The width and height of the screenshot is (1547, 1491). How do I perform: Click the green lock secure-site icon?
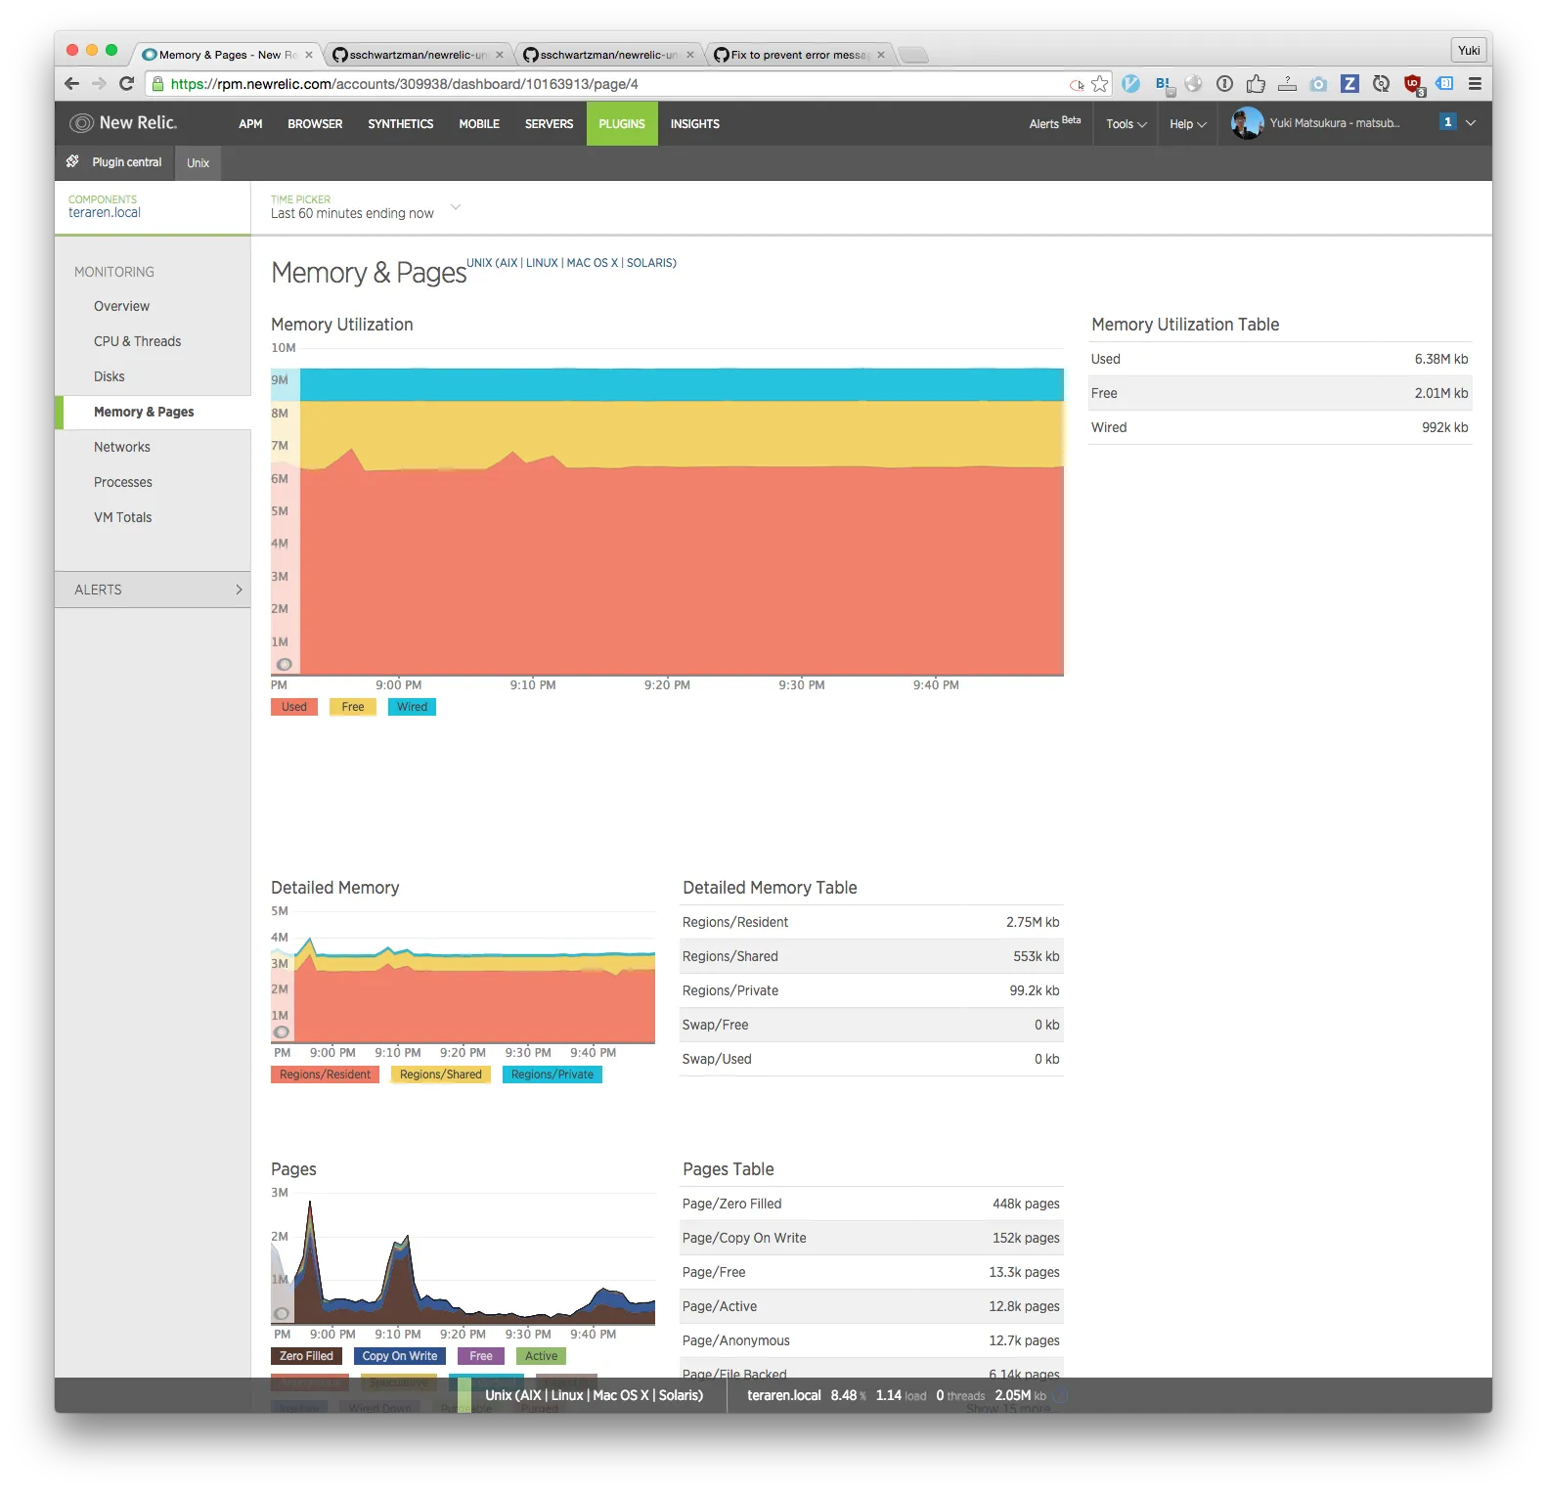[157, 84]
